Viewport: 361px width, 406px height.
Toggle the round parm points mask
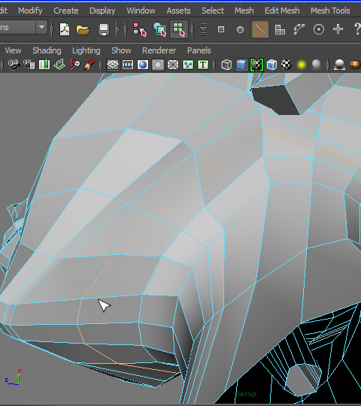pyautogui.click(x=241, y=29)
